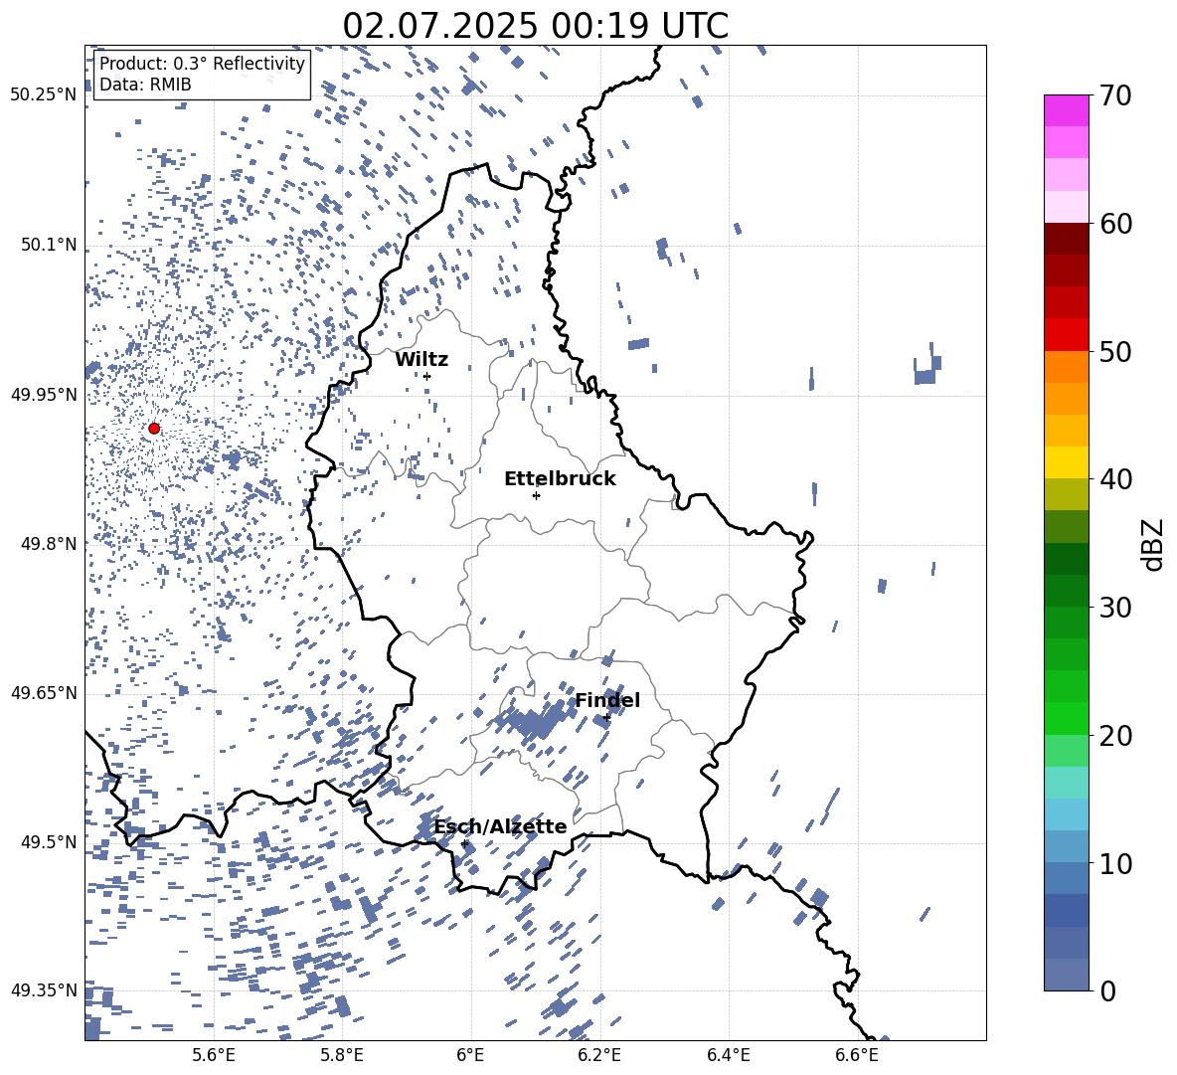This screenshot has width=1177, height=1075.
Task: Click the 20 tick on the colorbar
Action: tap(1114, 736)
